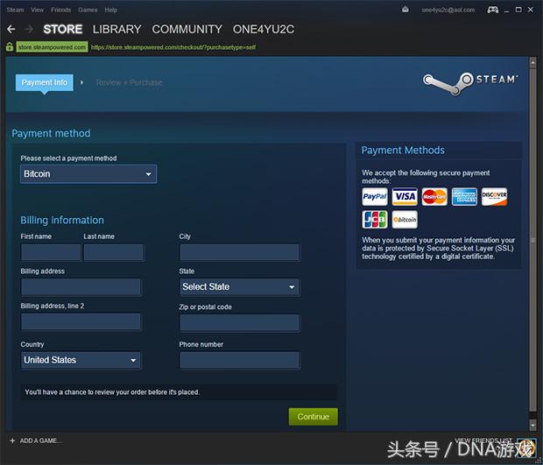Focus the Billing address field
Viewport: 543px width, 465px height.
(x=81, y=287)
